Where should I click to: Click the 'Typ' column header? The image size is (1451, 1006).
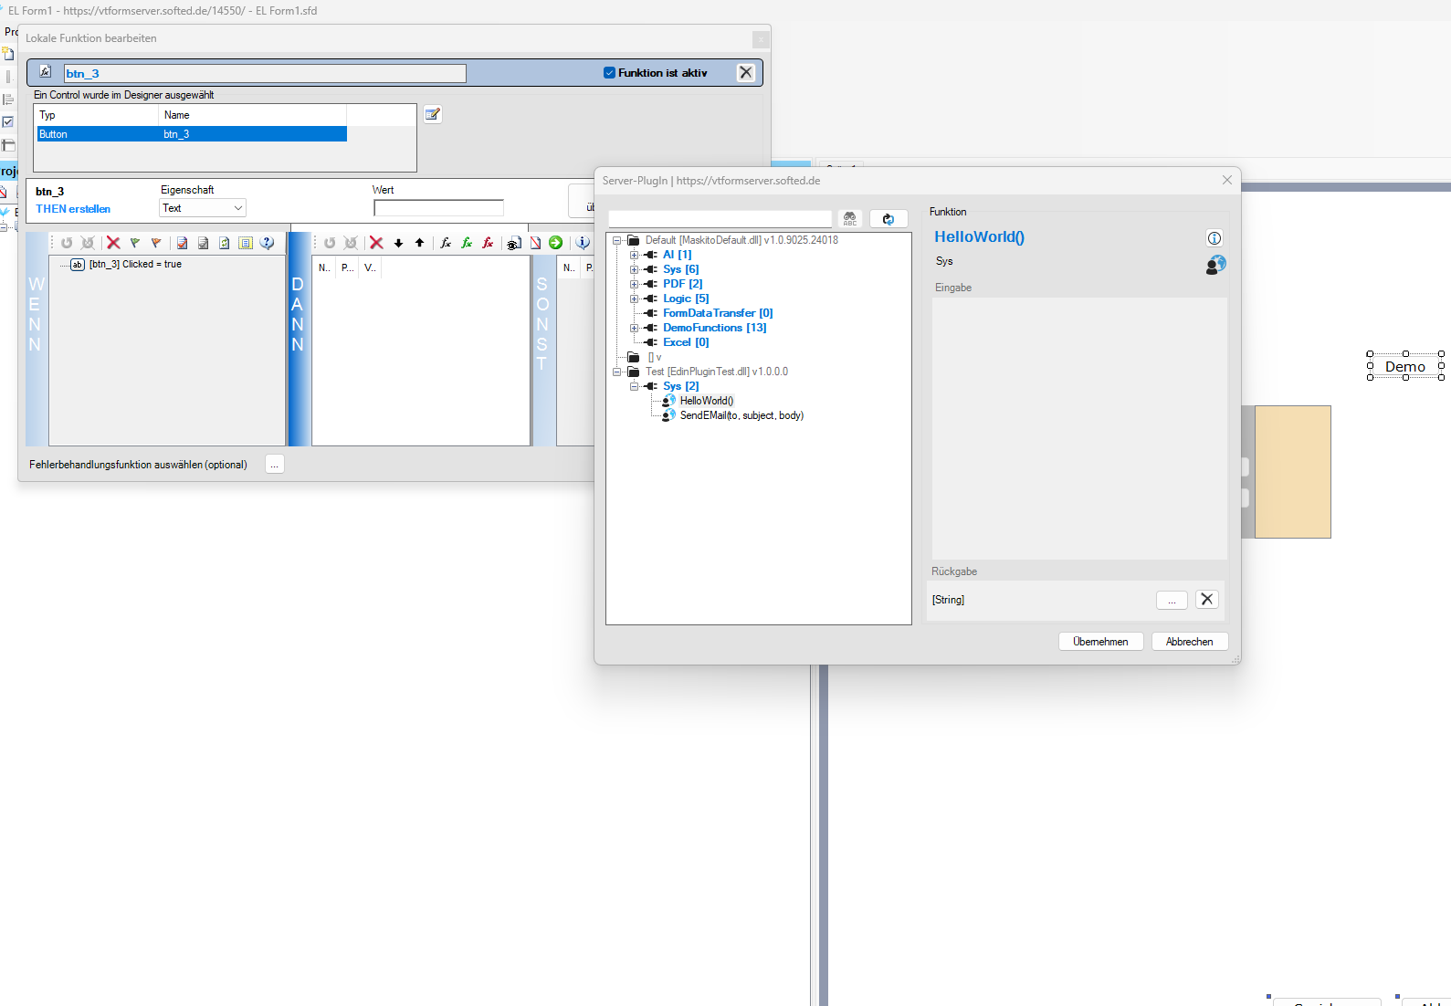(x=97, y=115)
